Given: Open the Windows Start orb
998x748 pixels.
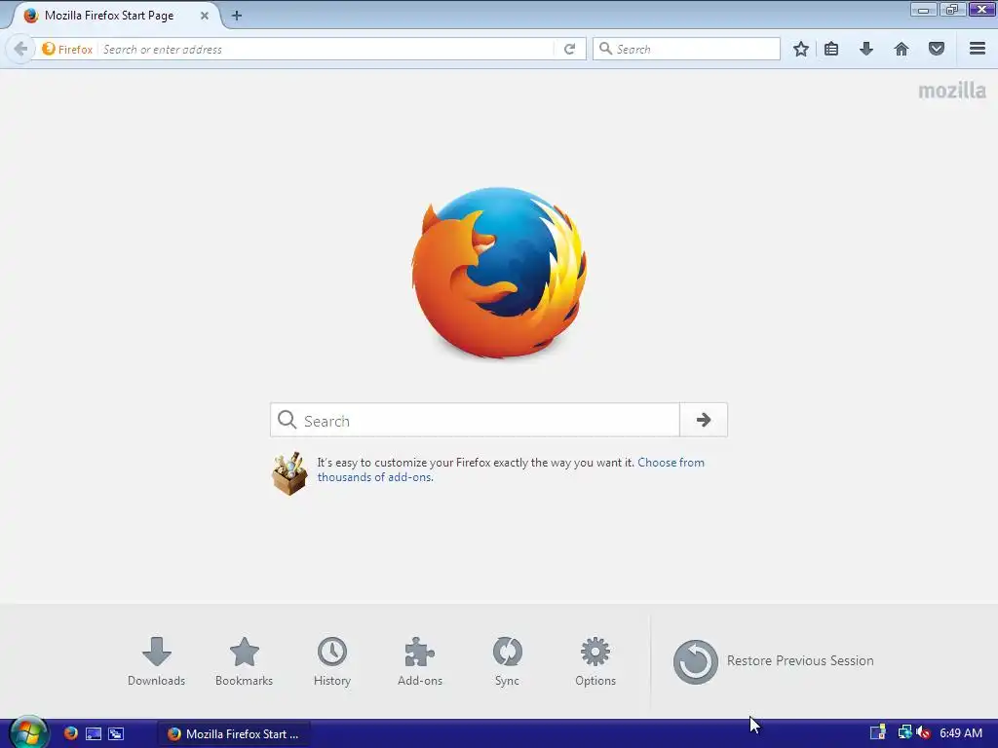Looking at the screenshot, I should (x=28, y=732).
